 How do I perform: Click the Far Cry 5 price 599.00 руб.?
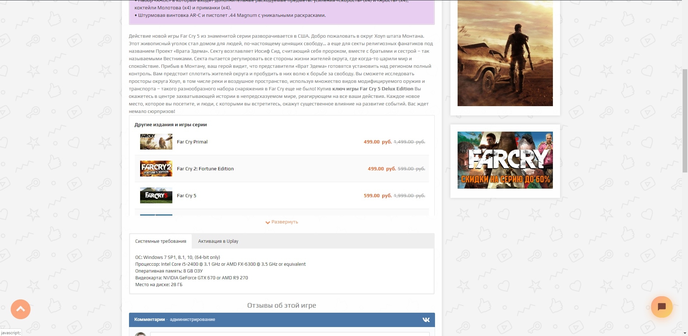tap(378, 196)
